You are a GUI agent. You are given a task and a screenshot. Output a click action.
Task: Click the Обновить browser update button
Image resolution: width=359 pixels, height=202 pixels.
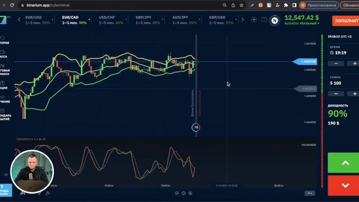tap(349, 5)
